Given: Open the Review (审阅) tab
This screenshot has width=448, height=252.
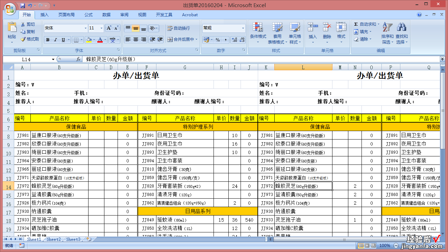Looking at the screenshot, I should coord(124,15).
